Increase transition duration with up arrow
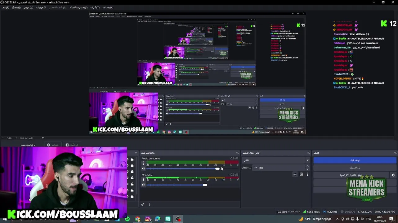Screen dimensions: 398x223 tap(307, 166)
